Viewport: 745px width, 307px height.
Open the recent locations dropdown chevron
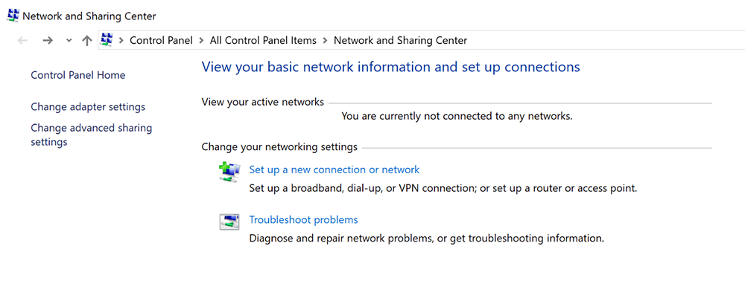coord(69,41)
